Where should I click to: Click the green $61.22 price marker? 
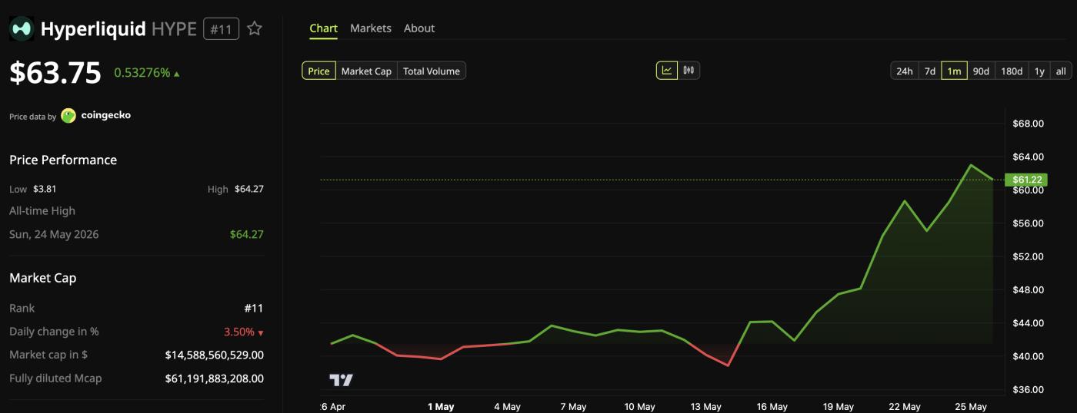[1027, 180]
